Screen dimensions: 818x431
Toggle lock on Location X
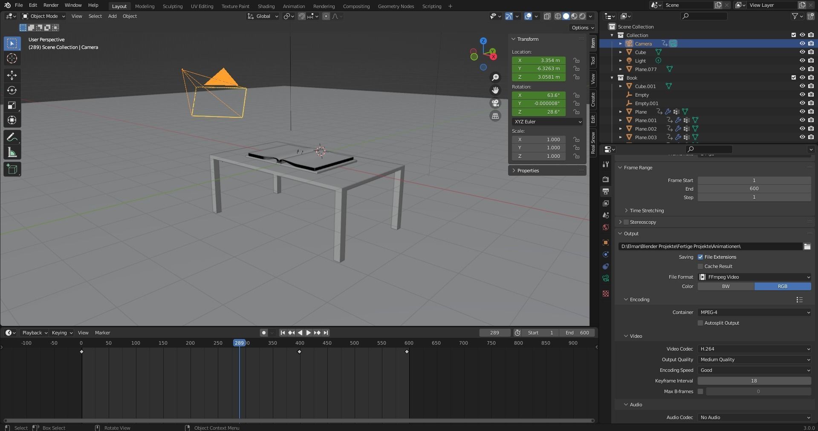coord(576,60)
